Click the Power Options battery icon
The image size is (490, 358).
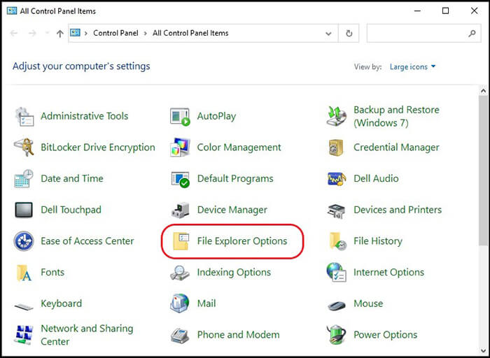pyautogui.click(x=336, y=335)
